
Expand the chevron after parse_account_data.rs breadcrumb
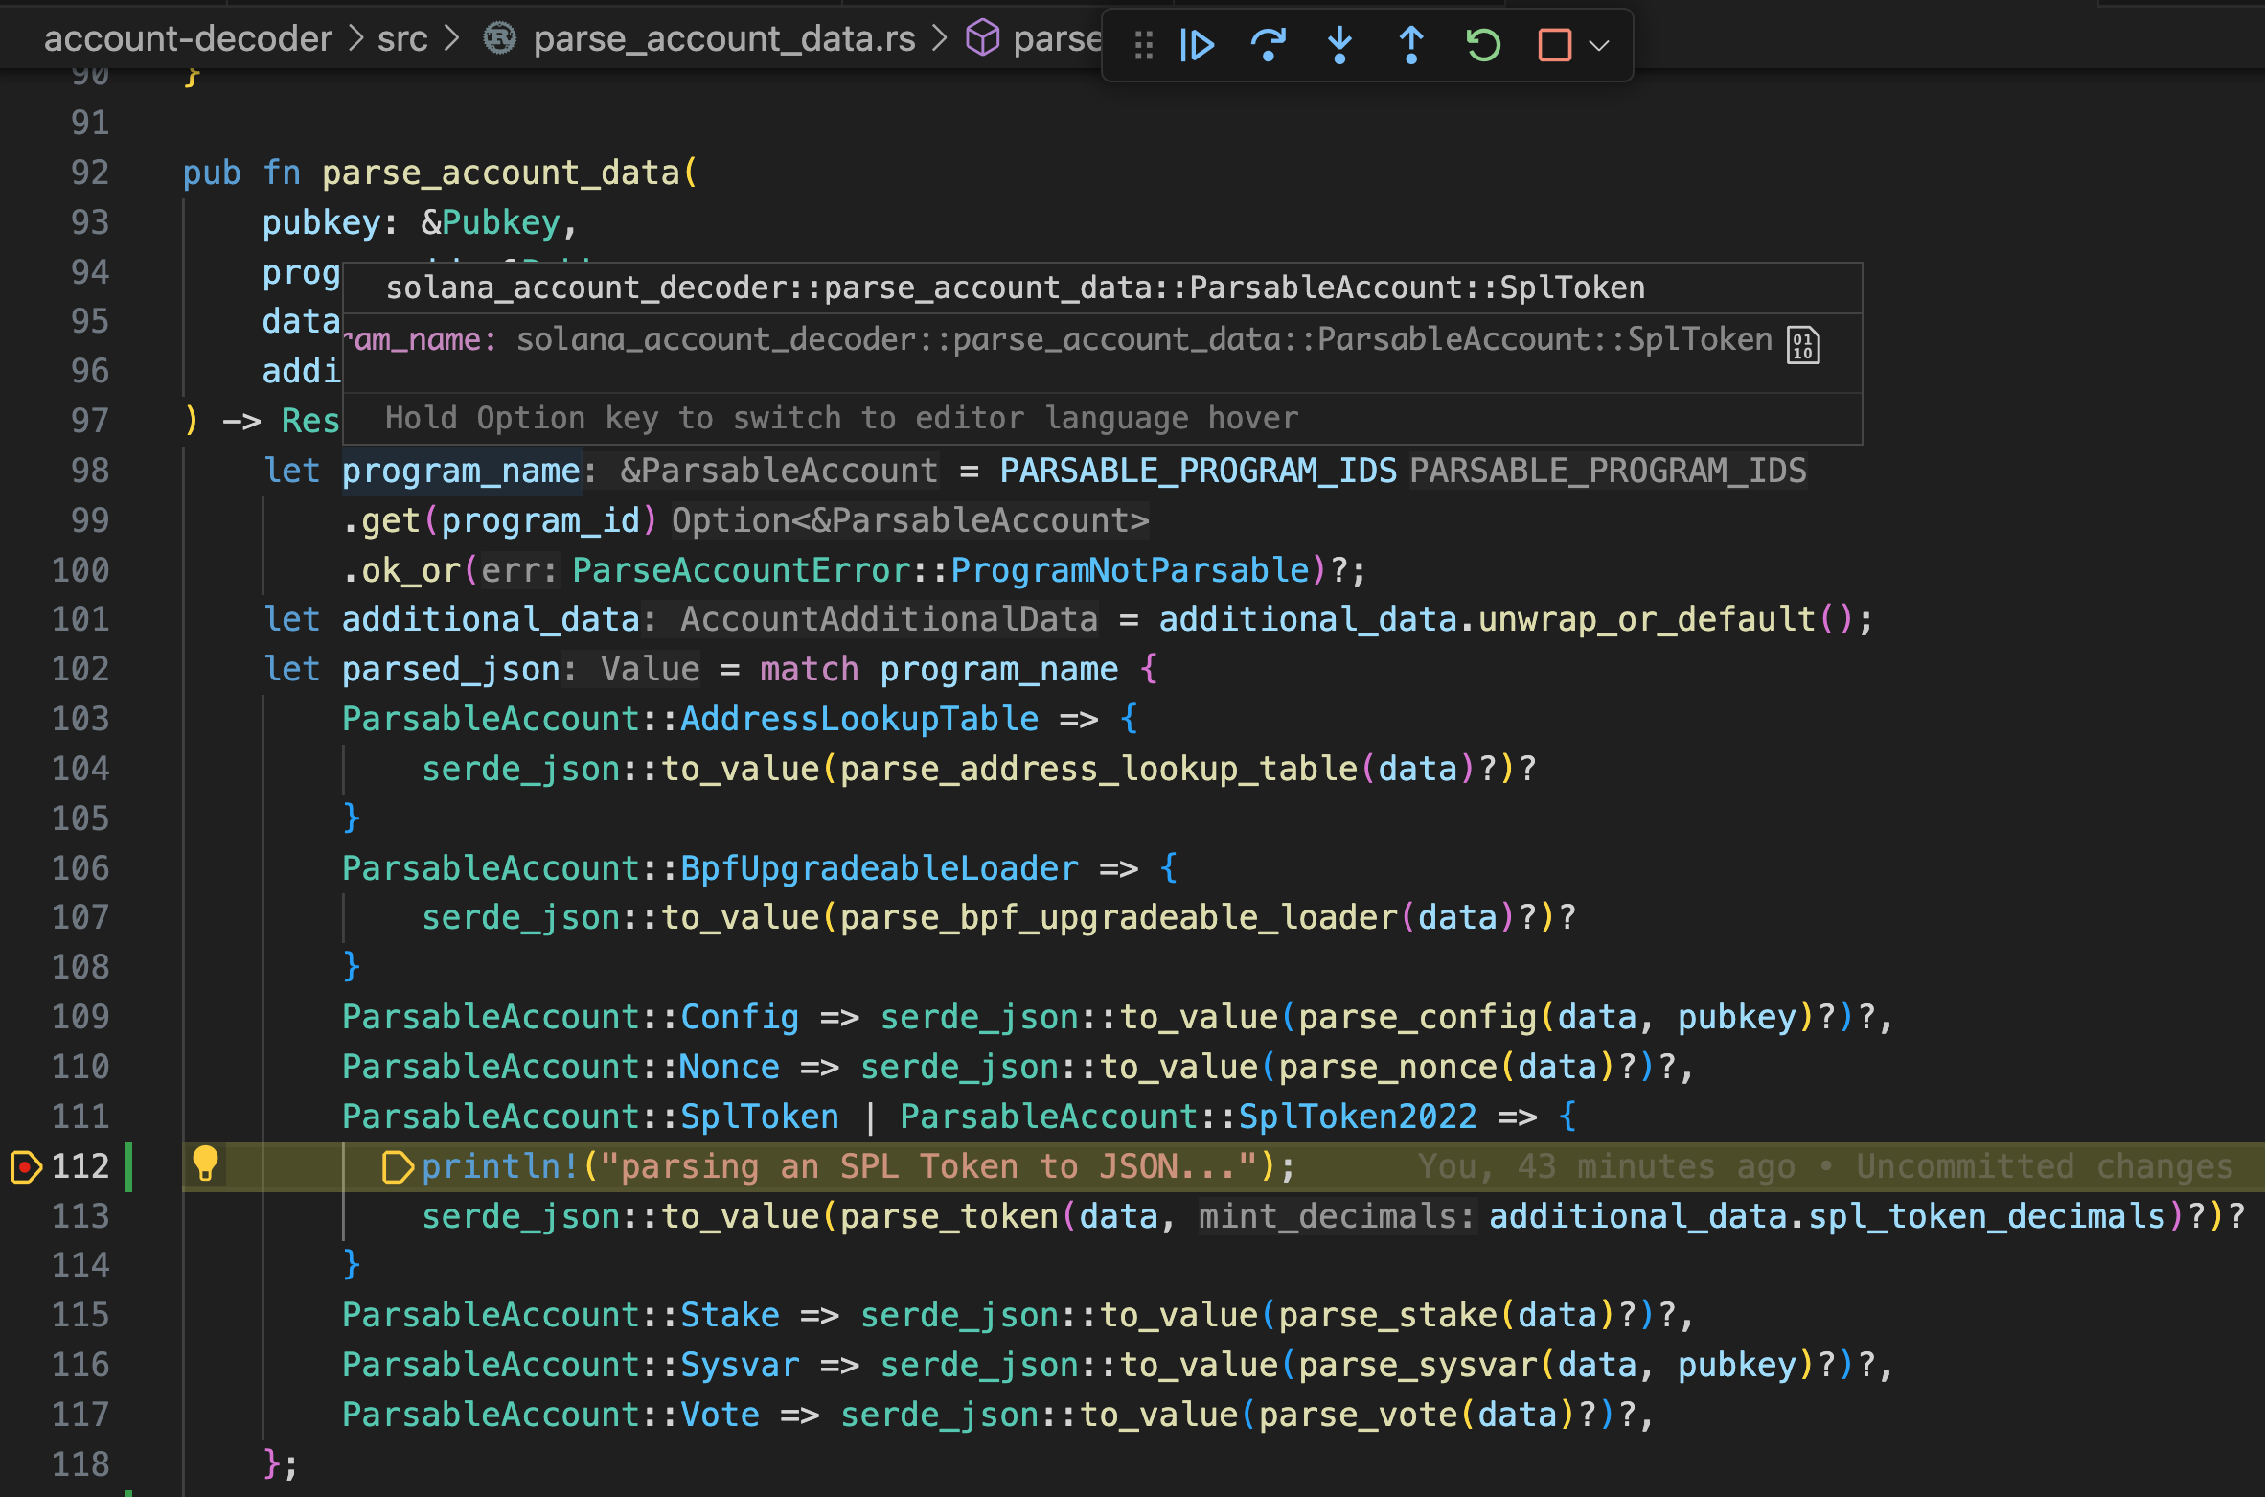tap(940, 38)
